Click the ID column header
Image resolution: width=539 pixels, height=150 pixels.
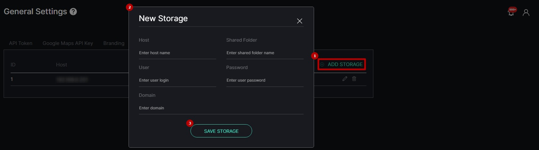click(13, 65)
